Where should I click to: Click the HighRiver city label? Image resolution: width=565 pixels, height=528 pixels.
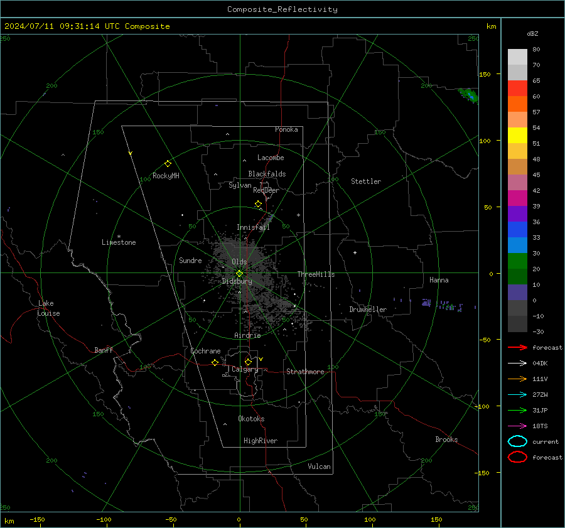pyautogui.click(x=261, y=441)
